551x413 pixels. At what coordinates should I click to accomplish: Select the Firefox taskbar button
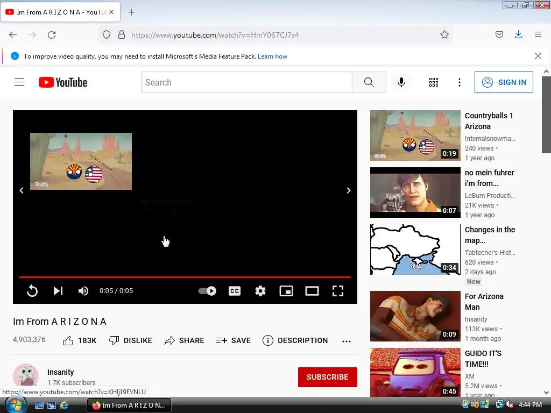[x=129, y=405]
